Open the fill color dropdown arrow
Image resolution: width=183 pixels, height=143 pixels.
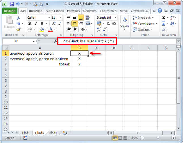[x=46, y=29]
